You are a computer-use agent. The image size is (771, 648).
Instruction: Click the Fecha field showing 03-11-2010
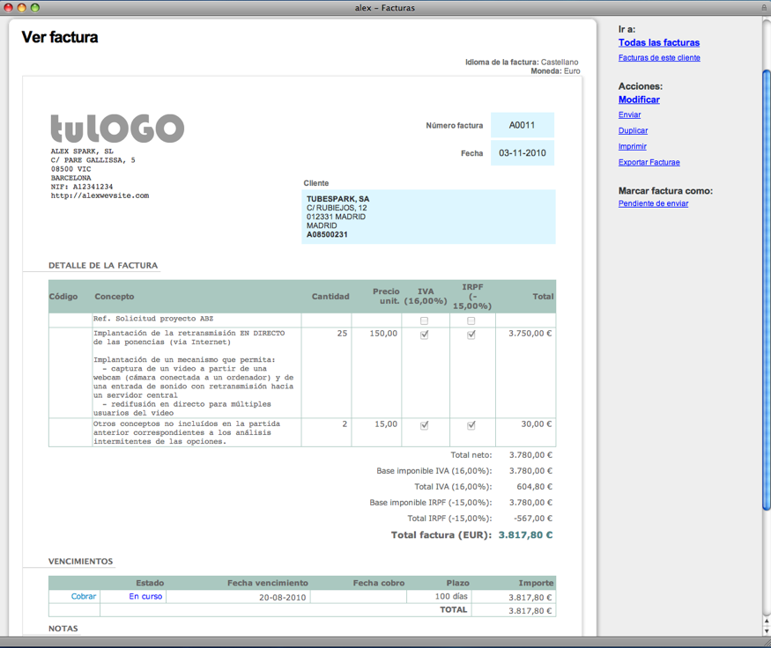(522, 153)
